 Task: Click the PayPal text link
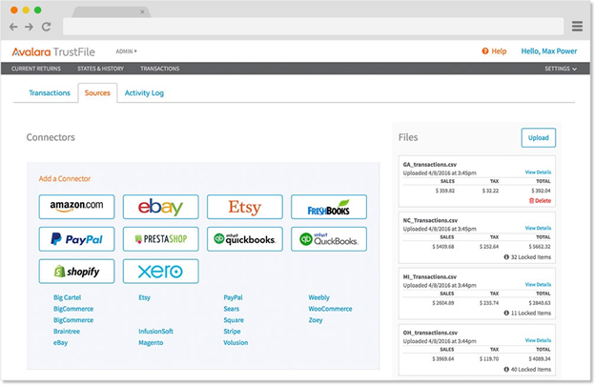(x=233, y=297)
